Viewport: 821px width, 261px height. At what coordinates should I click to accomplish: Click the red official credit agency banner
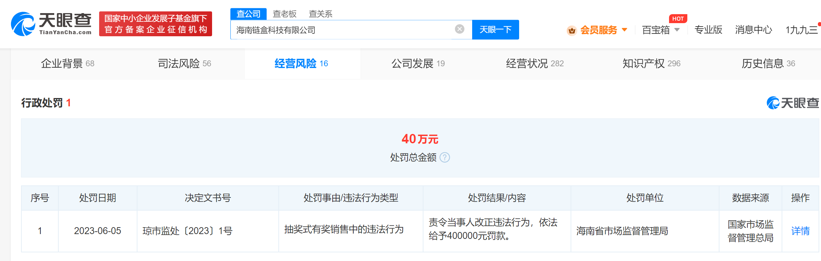155,24
